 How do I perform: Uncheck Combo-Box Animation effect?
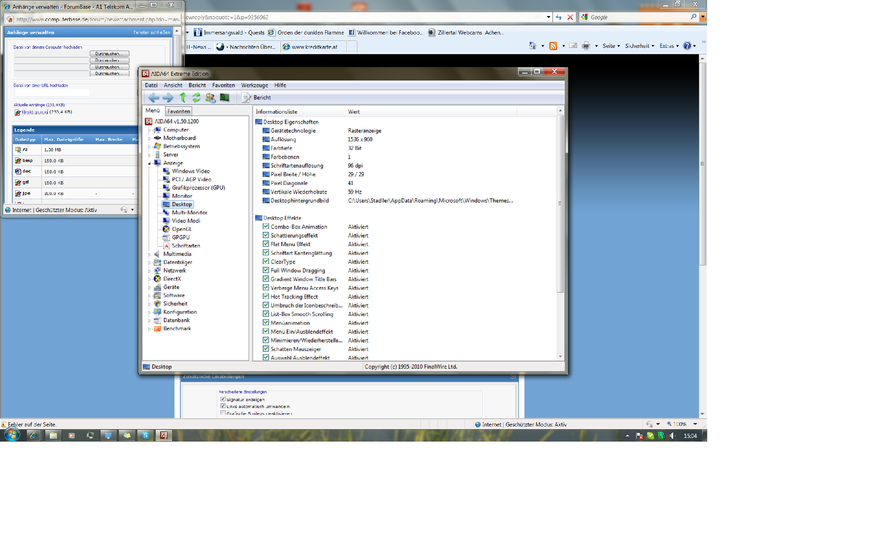266,226
